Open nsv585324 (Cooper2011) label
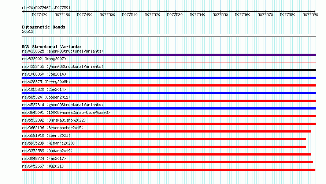The image size is (326, 184). [46, 97]
